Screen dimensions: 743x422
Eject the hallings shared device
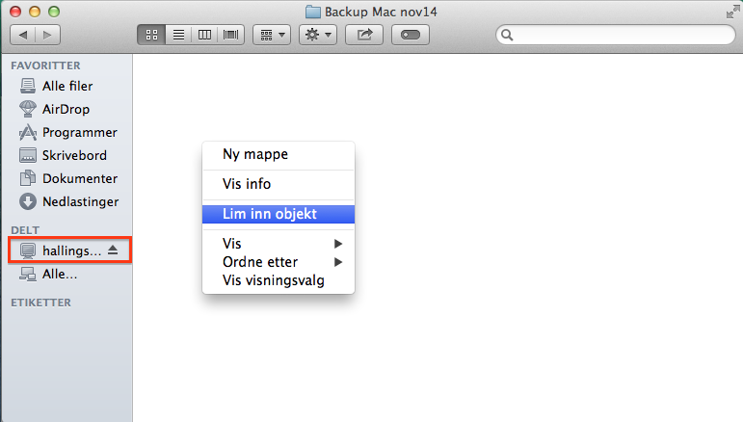[x=113, y=250]
